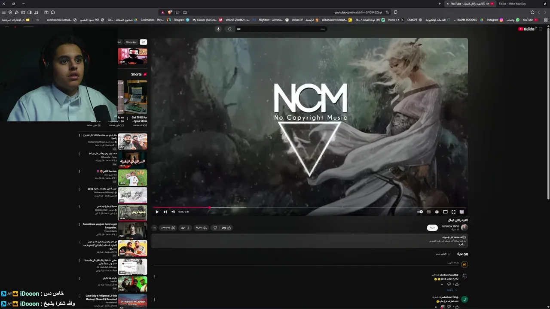Click the Brave shields icon in address bar
The height and width of the screenshot is (309, 550).
tap(170, 12)
